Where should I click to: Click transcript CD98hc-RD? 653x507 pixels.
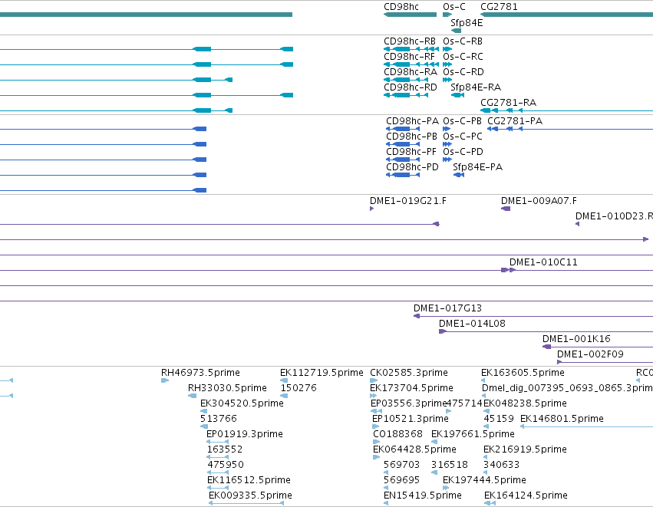click(x=411, y=87)
